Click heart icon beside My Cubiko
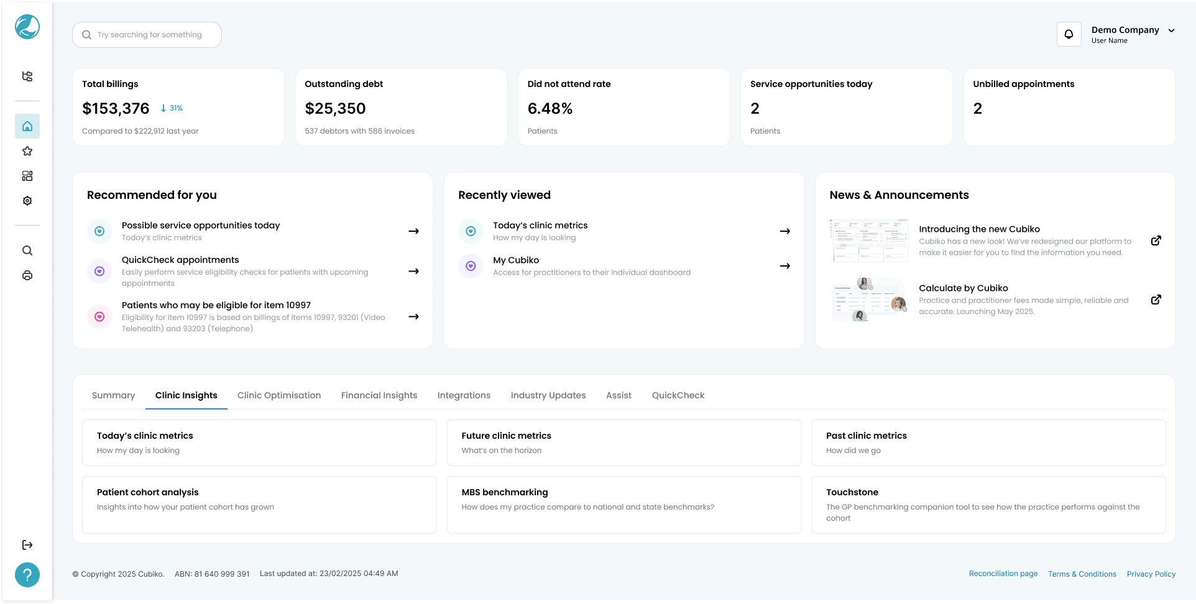 pos(471,266)
